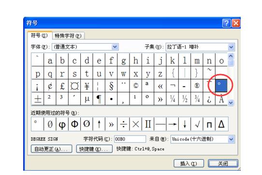Click the 插入 insert button
This screenshot has height=175, width=262.
point(189,163)
